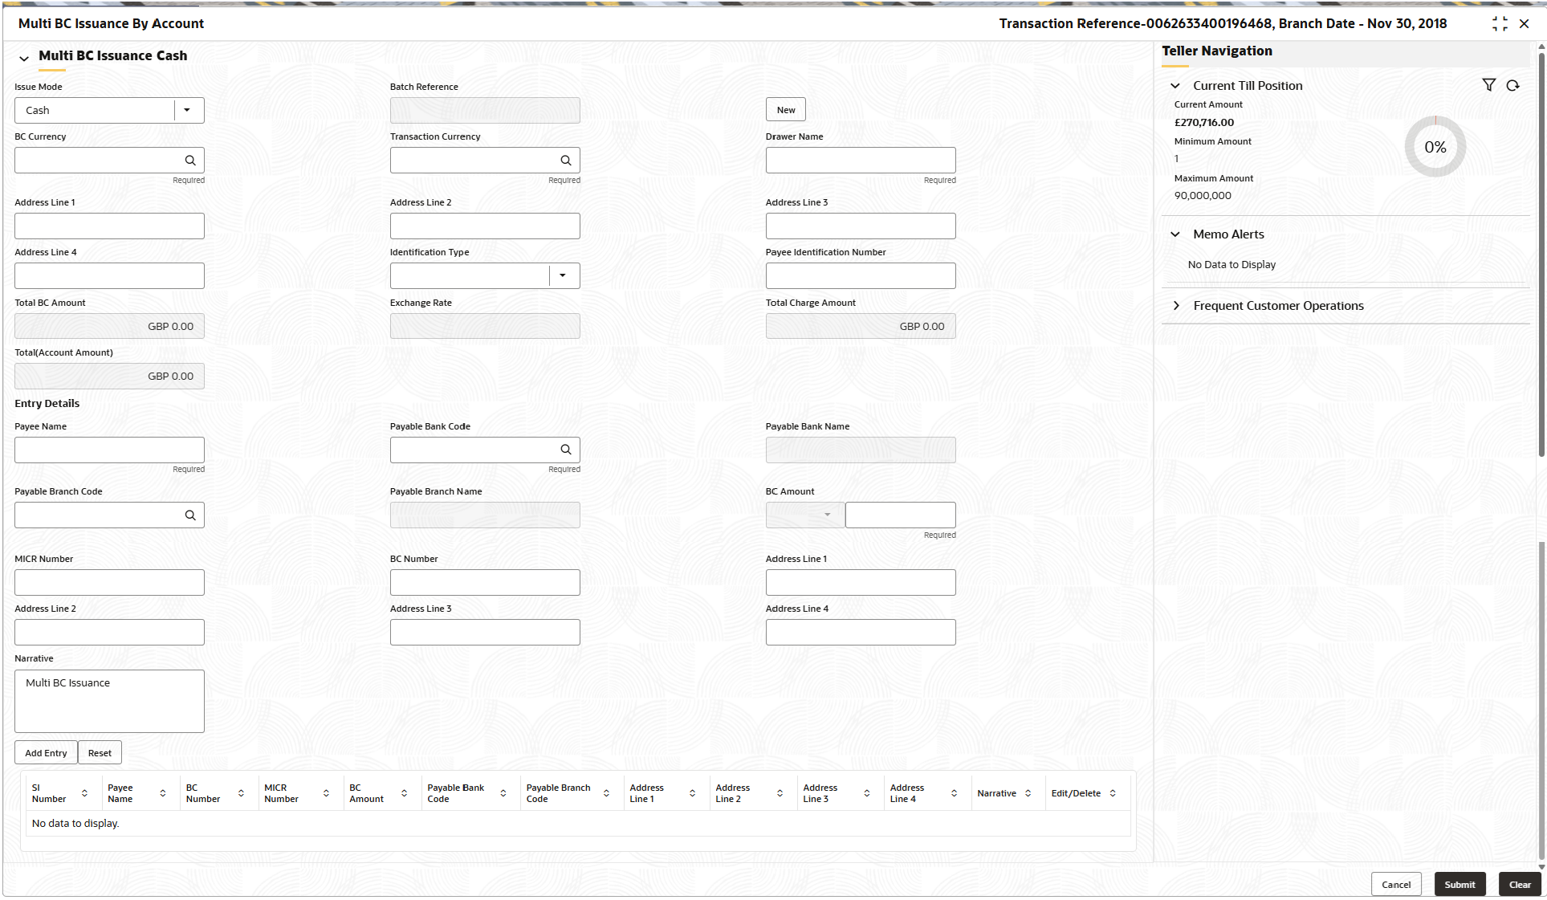Click the Add Entry button
This screenshot has width=1547, height=900.
point(46,753)
